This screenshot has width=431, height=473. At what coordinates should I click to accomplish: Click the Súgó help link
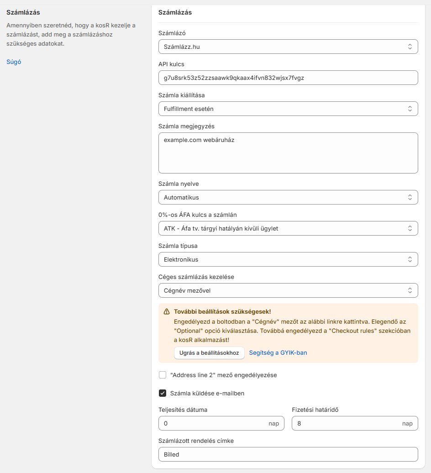(14, 62)
